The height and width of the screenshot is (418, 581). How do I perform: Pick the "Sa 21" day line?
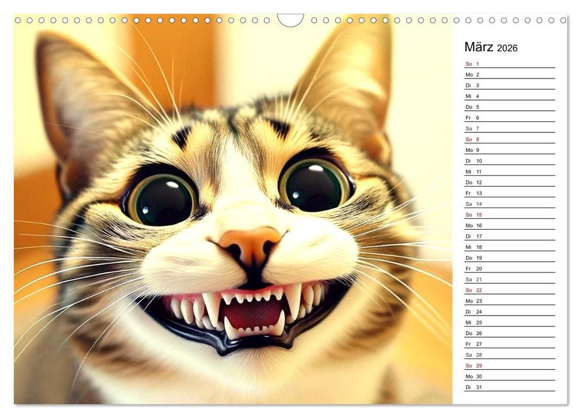pyautogui.click(x=509, y=279)
